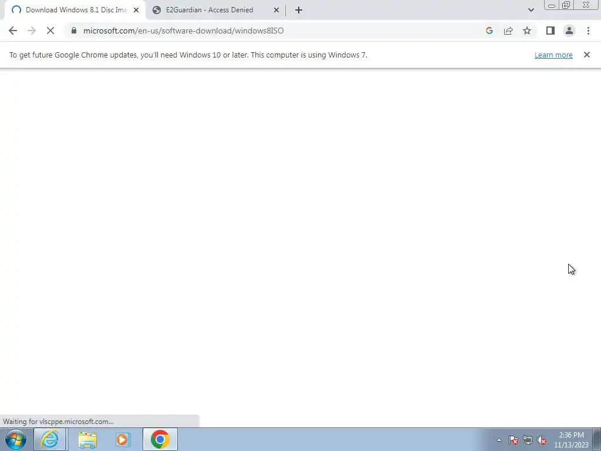Open the tab search dropdown

531,10
